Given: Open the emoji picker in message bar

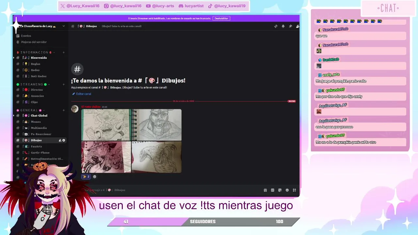Looking at the screenshot, I should point(287,190).
